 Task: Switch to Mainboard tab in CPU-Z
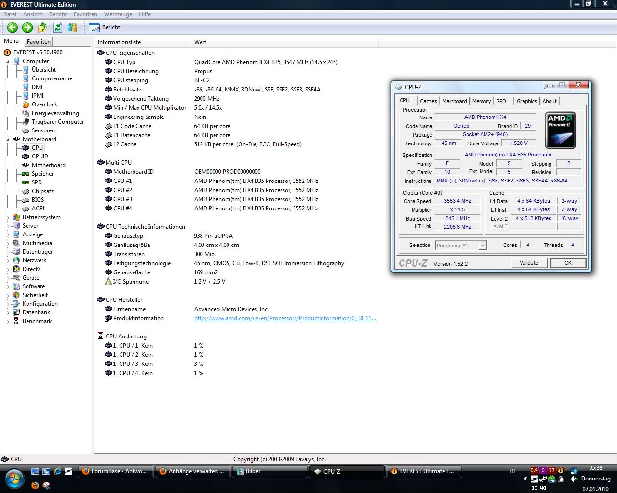pyautogui.click(x=455, y=101)
